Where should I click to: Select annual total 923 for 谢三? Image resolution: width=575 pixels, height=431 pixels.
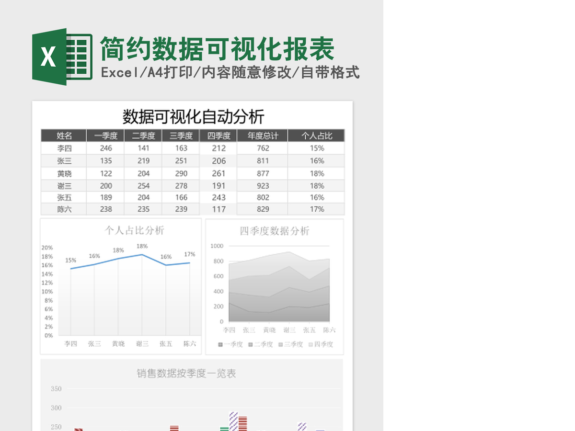(263, 186)
